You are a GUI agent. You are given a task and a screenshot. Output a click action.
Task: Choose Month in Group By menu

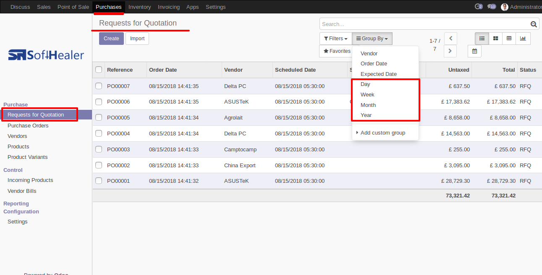click(368, 105)
